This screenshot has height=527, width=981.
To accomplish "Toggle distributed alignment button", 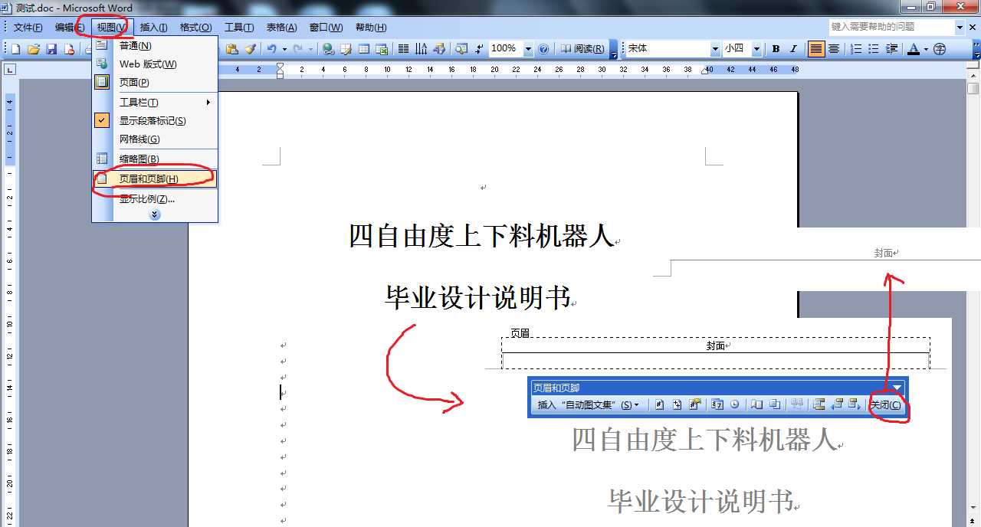I will (834, 49).
